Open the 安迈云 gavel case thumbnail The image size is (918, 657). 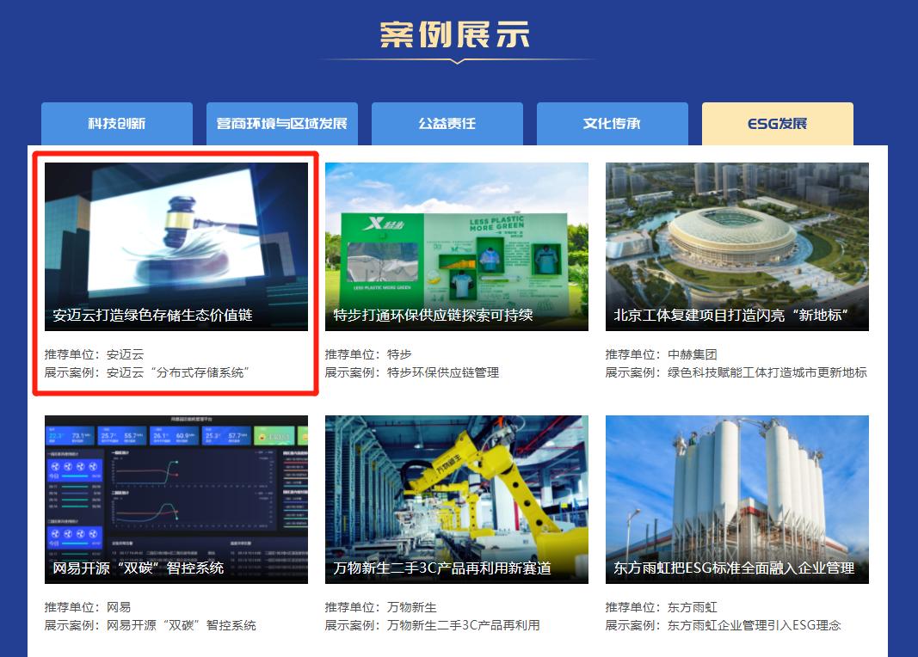[x=176, y=246]
